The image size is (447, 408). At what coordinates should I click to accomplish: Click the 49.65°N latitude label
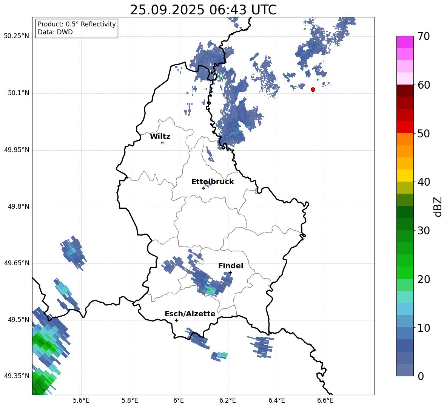(17, 263)
